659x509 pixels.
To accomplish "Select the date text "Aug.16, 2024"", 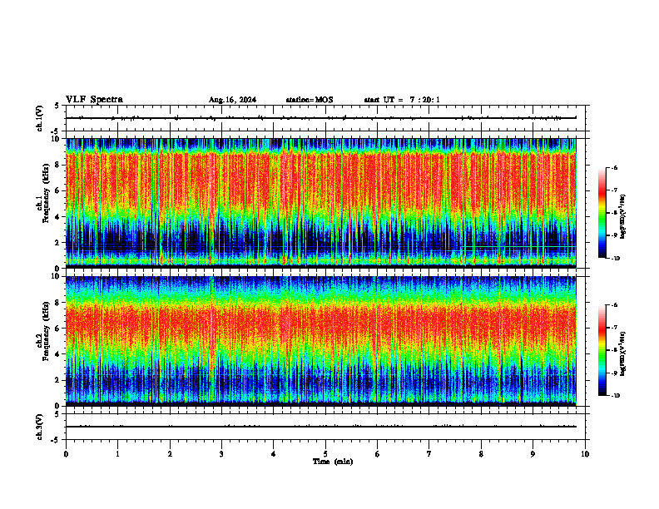I will click(232, 100).
